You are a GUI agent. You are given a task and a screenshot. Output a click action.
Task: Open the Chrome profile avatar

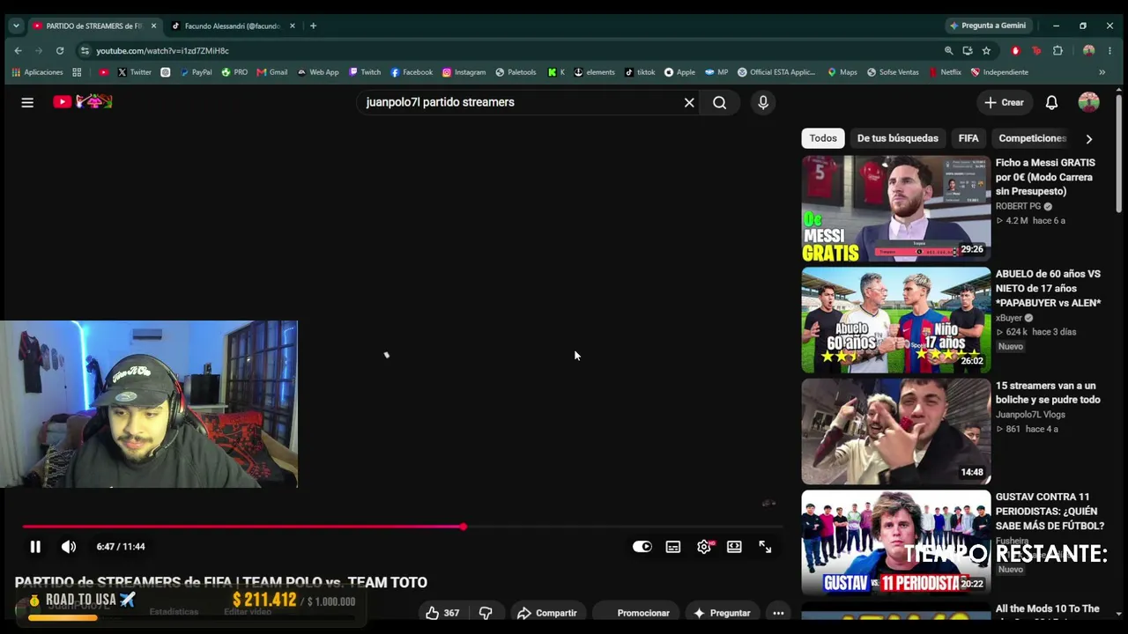click(1089, 51)
